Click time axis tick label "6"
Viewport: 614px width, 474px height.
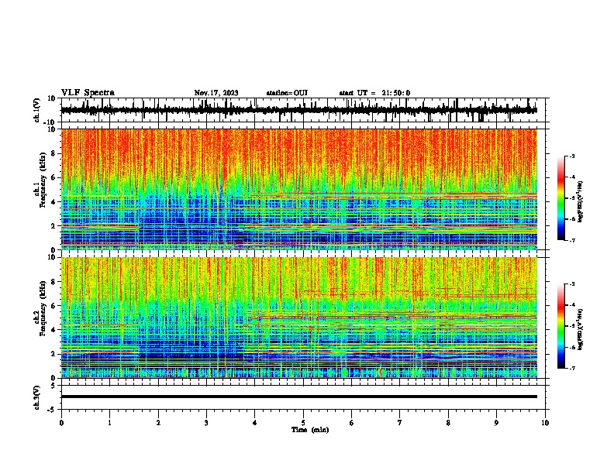pos(352,423)
